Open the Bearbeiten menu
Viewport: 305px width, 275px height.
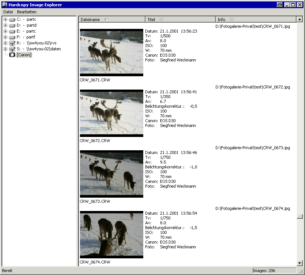[27, 12]
